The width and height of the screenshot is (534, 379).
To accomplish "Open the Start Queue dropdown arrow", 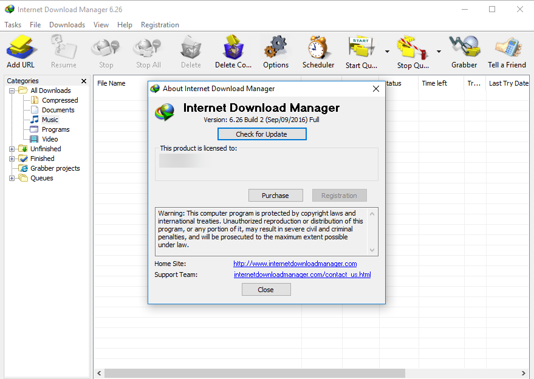I will [387, 52].
